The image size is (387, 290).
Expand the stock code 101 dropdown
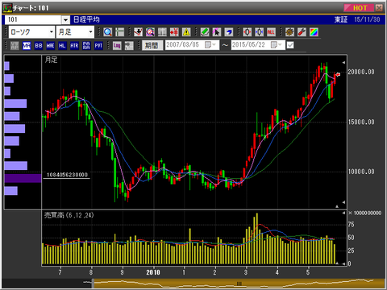pyautogui.click(x=65, y=19)
